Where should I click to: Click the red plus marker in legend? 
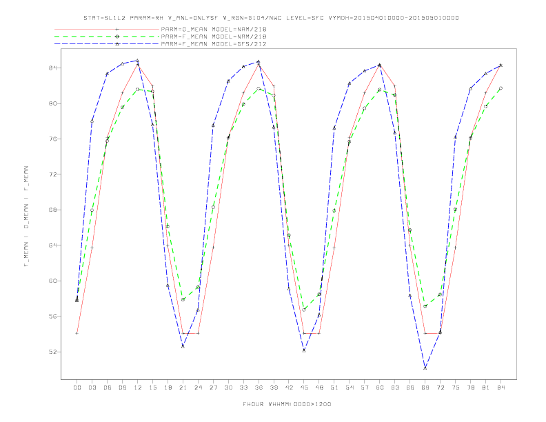coord(117,29)
